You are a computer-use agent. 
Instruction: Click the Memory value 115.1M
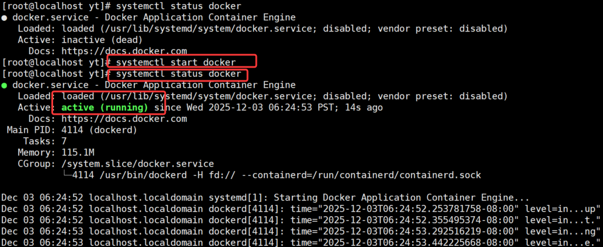78,153
